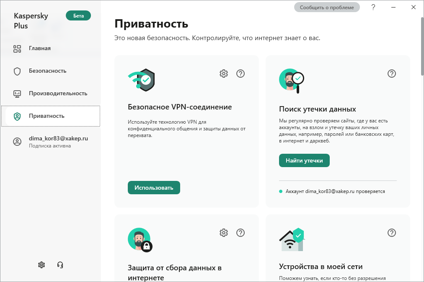Open Безопасность section in sidebar
Image resolution: width=424 pixels, height=282 pixels.
pos(47,71)
